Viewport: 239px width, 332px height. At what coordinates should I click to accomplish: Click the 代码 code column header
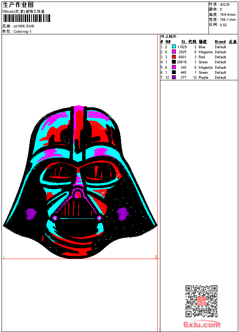192,42
